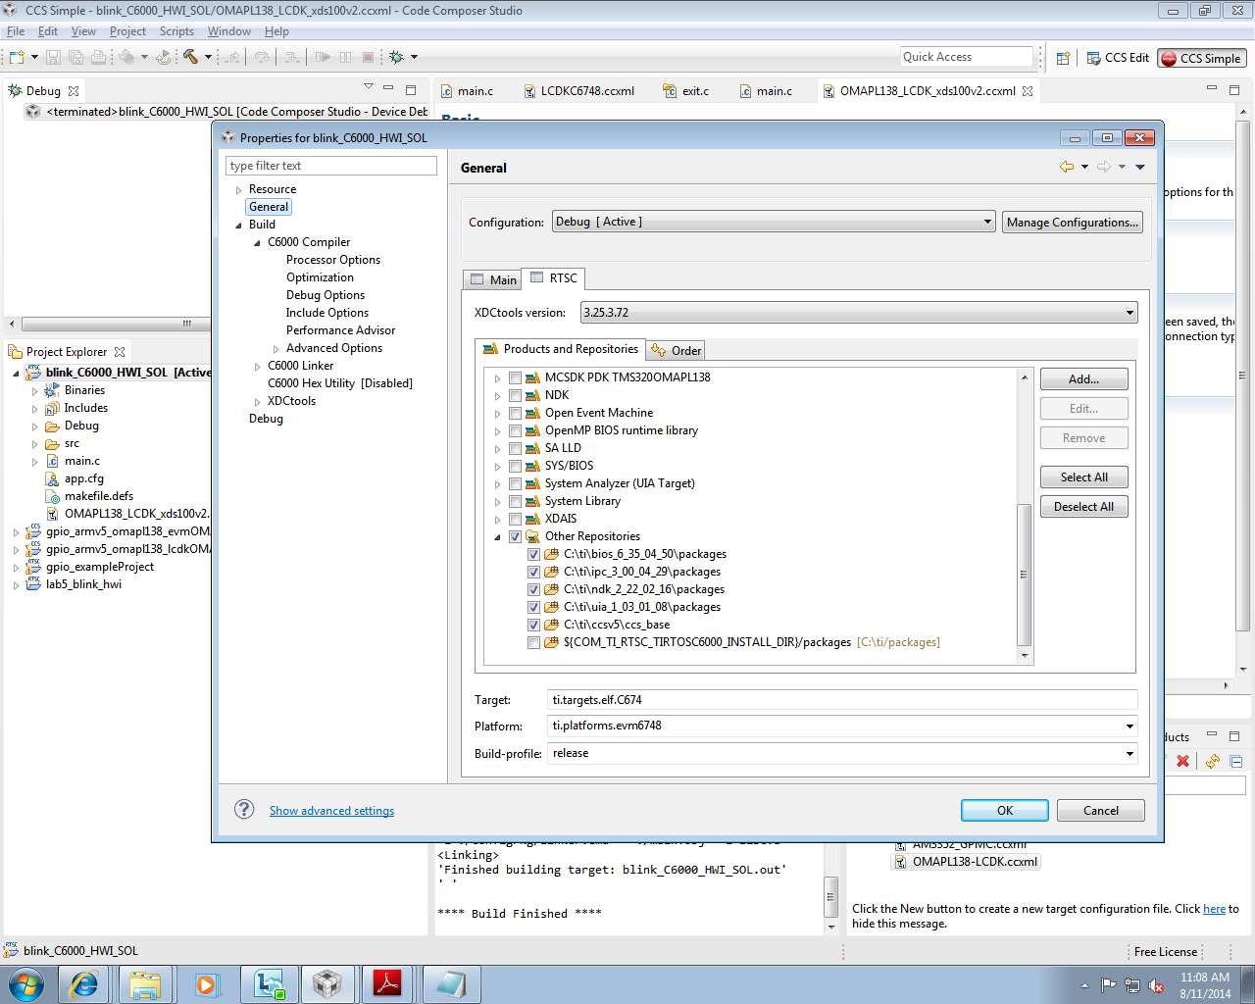Viewport: 1255px width, 1004px height.
Task: Click the Quick Access search field
Action: (967, 57)
